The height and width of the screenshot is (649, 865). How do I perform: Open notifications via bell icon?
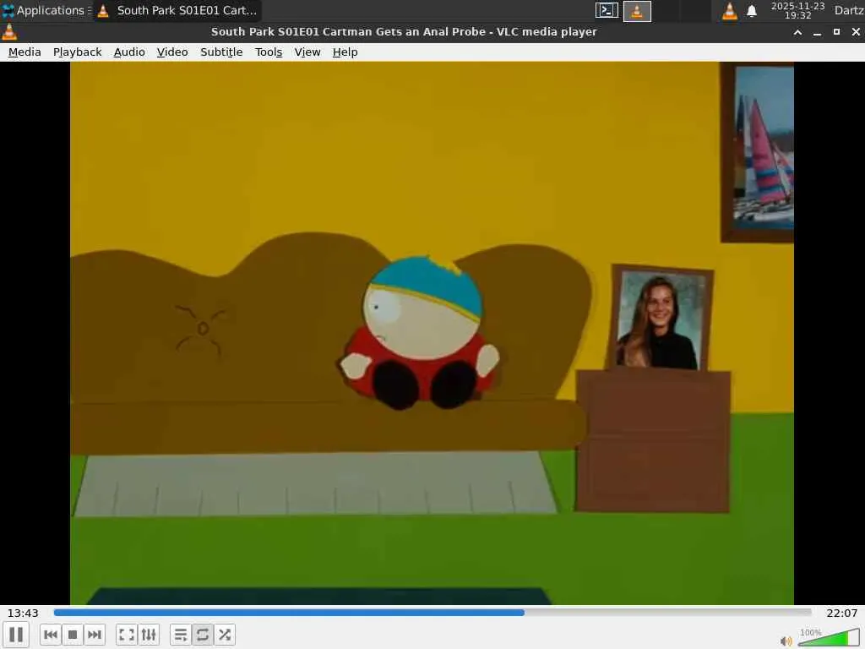click(x=752, y=10)
